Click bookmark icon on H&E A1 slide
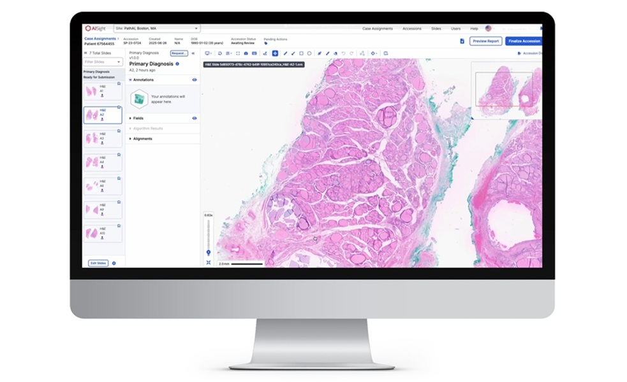Screen dimensions: 627x382 coord(119,84)
